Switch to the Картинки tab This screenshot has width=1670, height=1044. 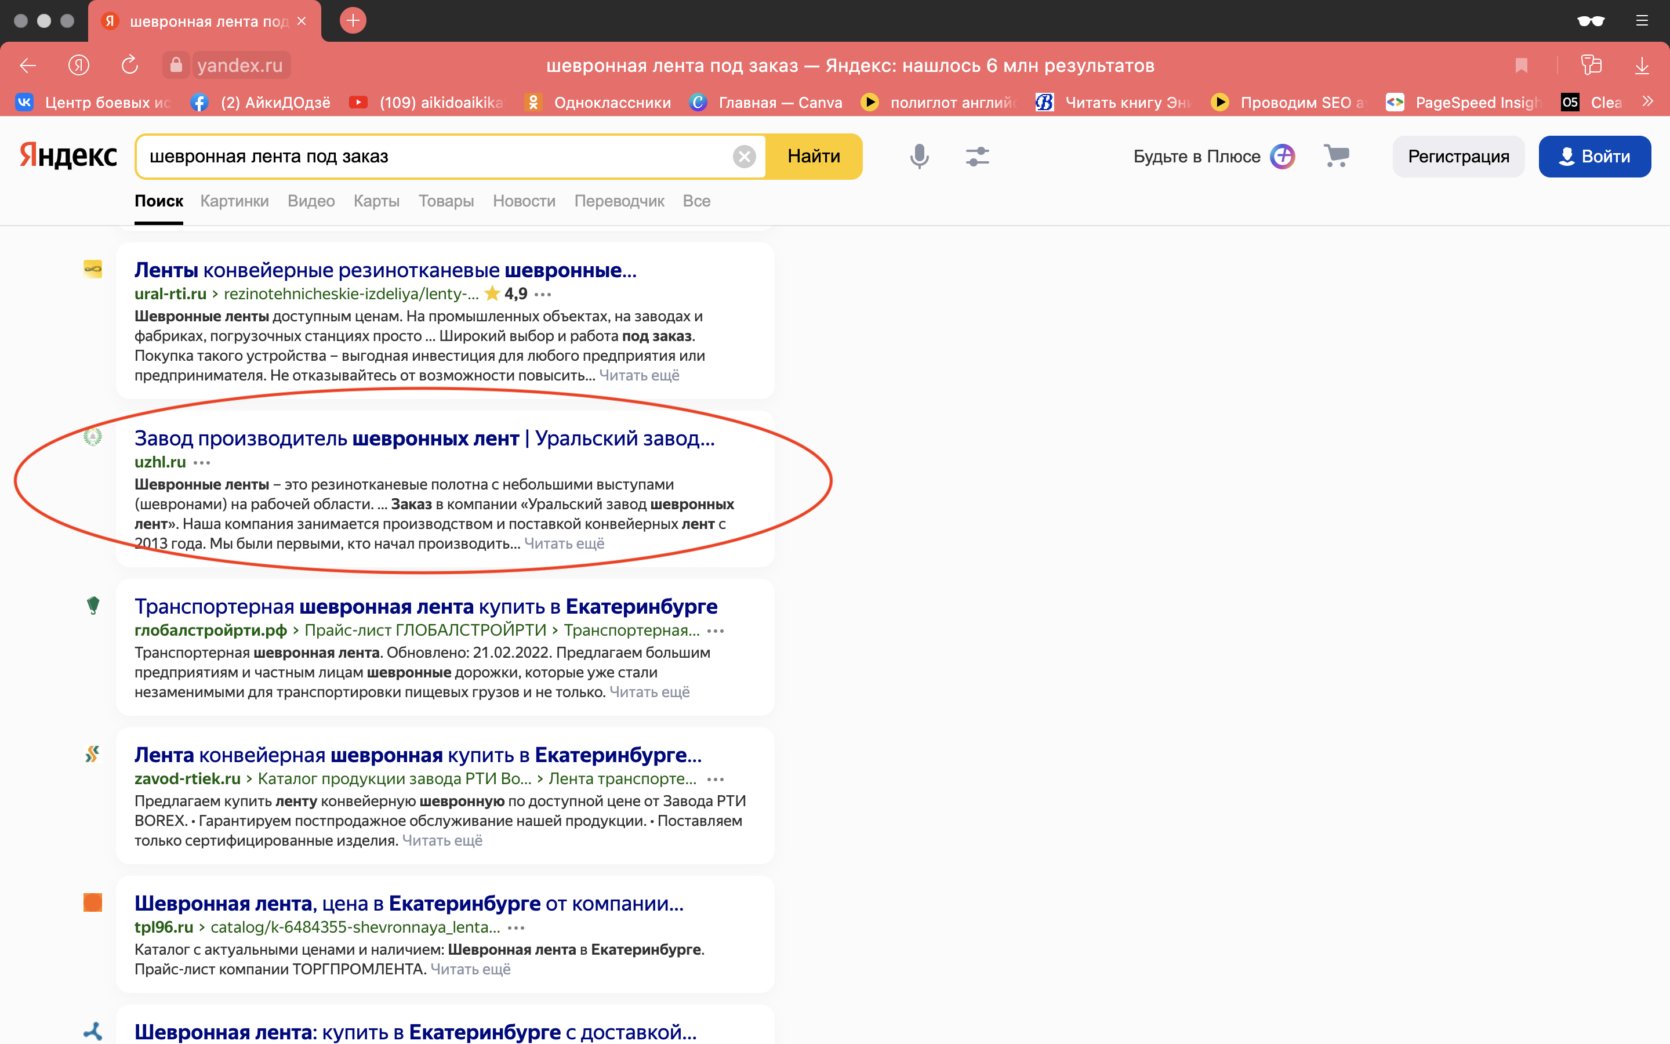(234, 201)
